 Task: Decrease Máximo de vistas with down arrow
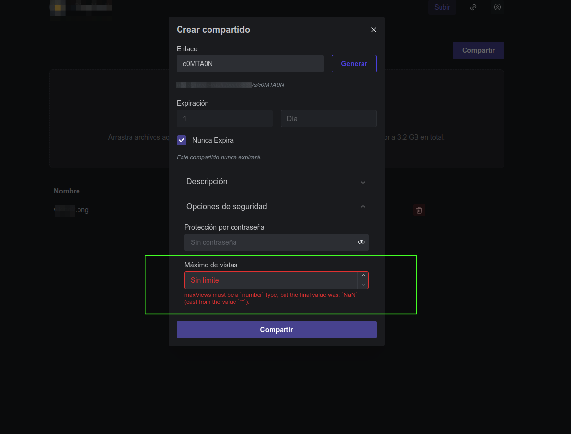click(363, 284)
